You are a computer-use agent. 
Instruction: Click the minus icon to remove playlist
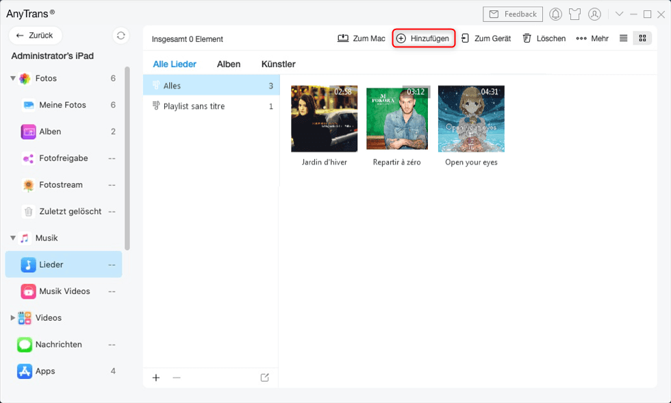[x=177, y=378]
